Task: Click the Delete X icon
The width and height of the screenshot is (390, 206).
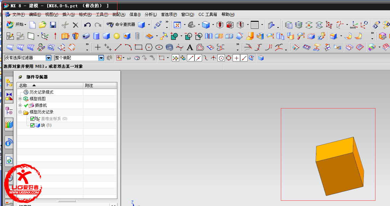Action: click(76, 25)
